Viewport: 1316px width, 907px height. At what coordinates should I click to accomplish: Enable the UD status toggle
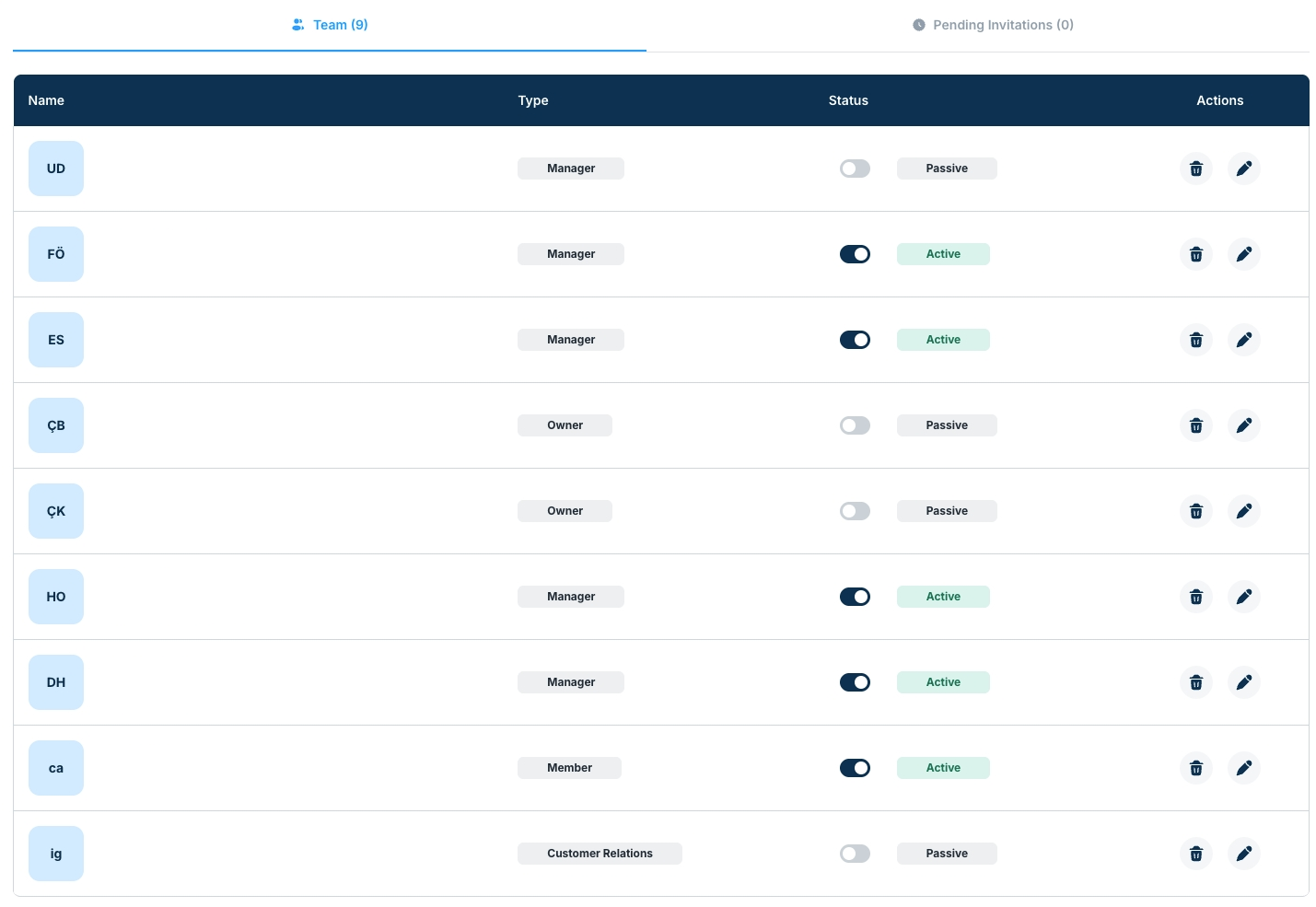point(855,169)
